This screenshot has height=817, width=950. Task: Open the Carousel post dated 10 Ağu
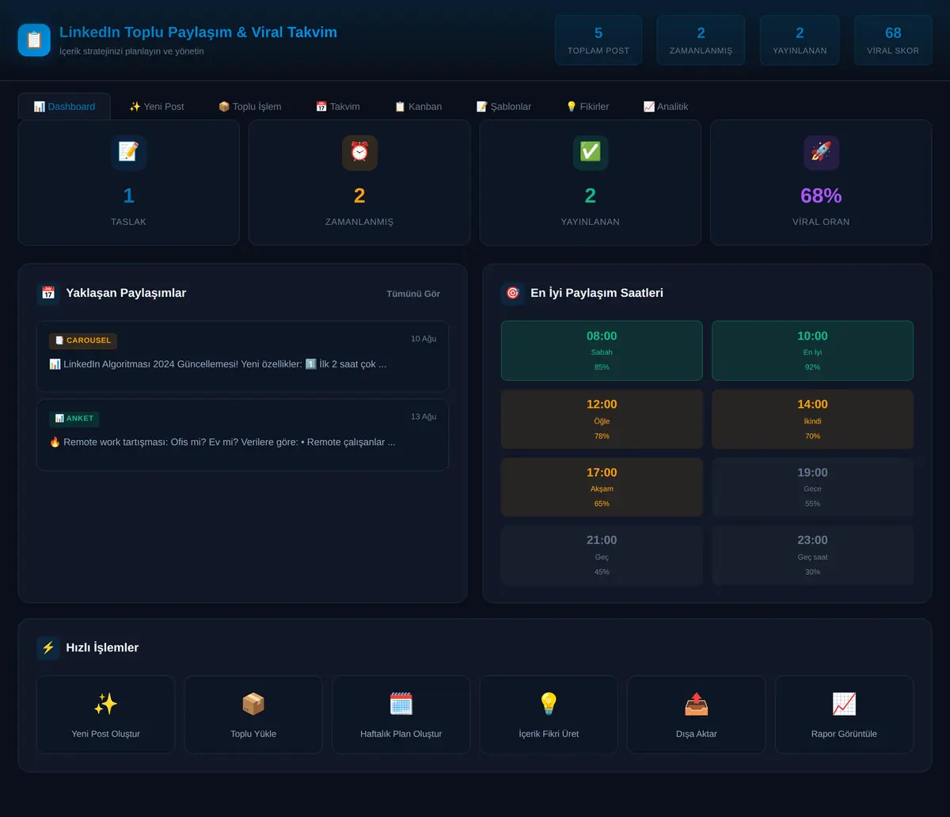tap(242, 356)
